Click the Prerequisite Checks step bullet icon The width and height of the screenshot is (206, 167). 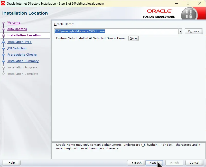(4, 55)
